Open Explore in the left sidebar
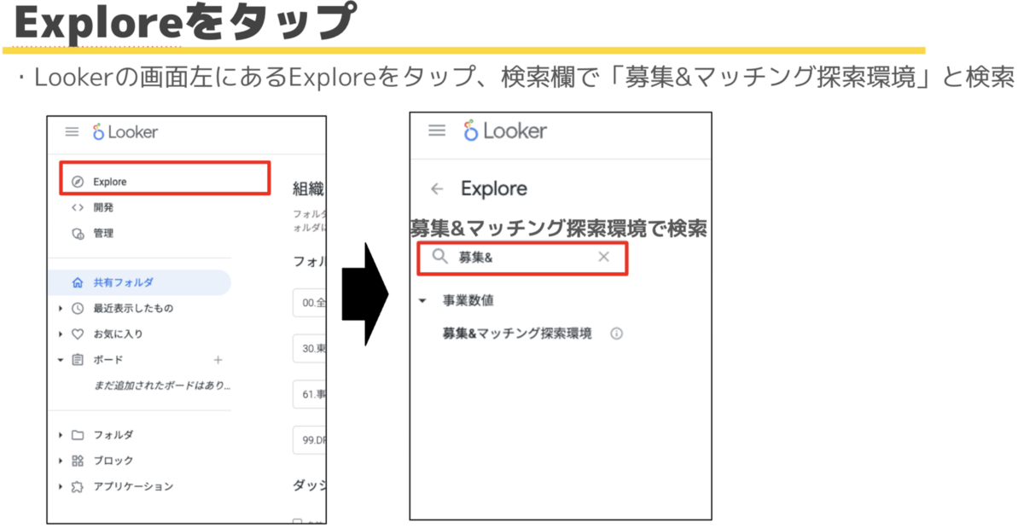1024x528 pixels. pos(109,182)
